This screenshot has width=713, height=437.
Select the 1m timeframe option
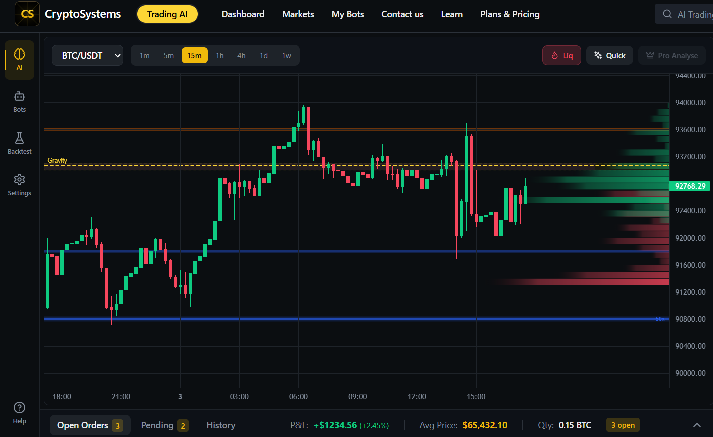pyautogui.click(x=145, y=56)
